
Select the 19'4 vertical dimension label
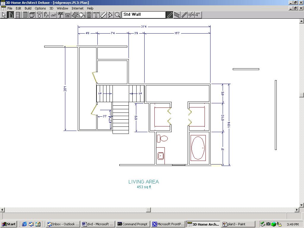[229, 125]
